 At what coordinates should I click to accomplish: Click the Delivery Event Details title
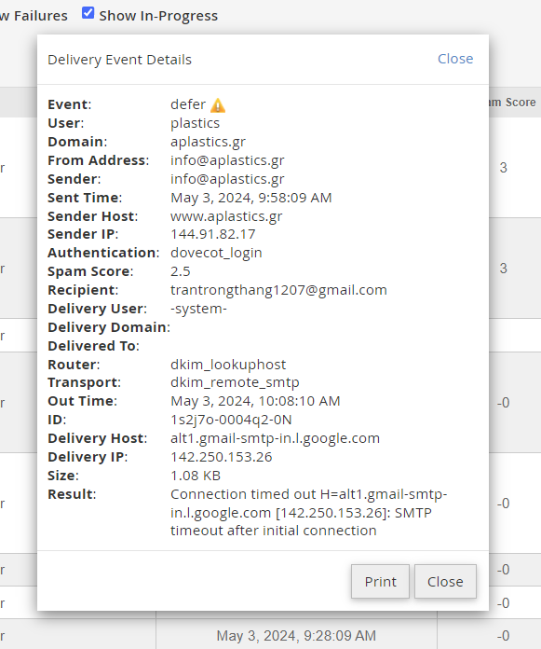119,60
